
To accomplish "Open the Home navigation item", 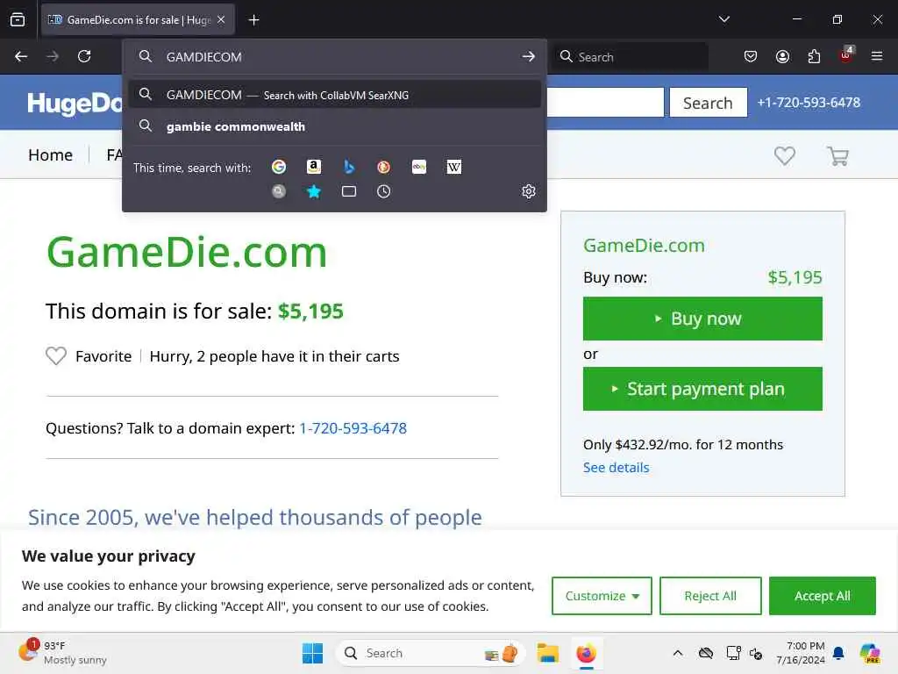I will [x=50, y=154].
